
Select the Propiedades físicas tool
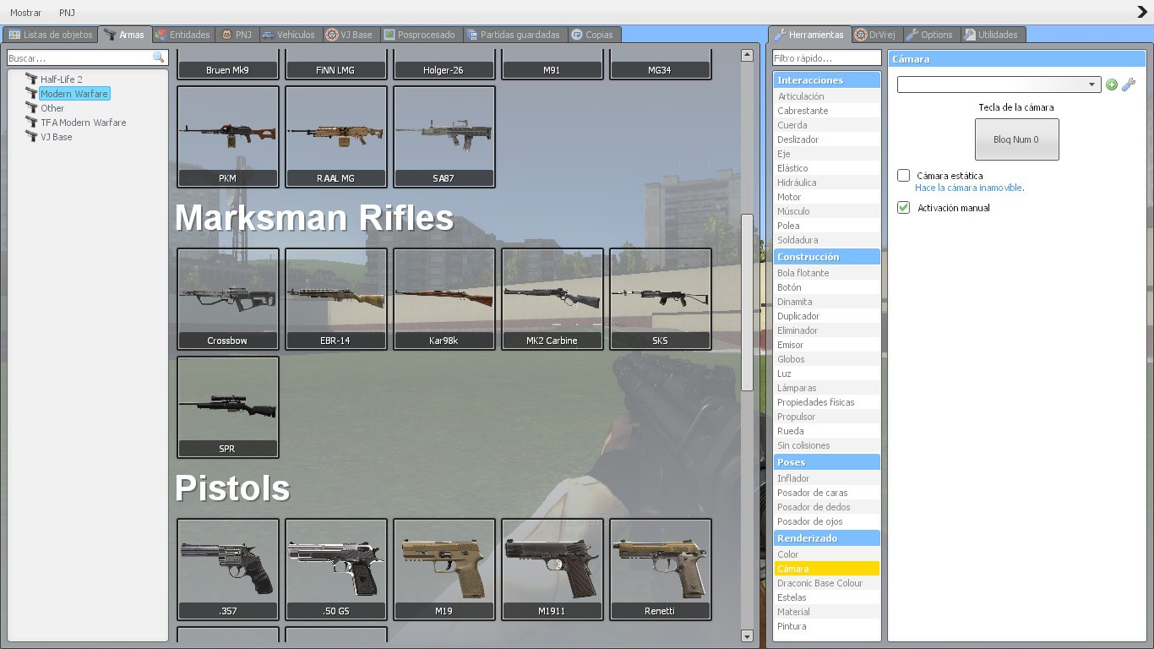pyautogui.click(x=827, y=402)
